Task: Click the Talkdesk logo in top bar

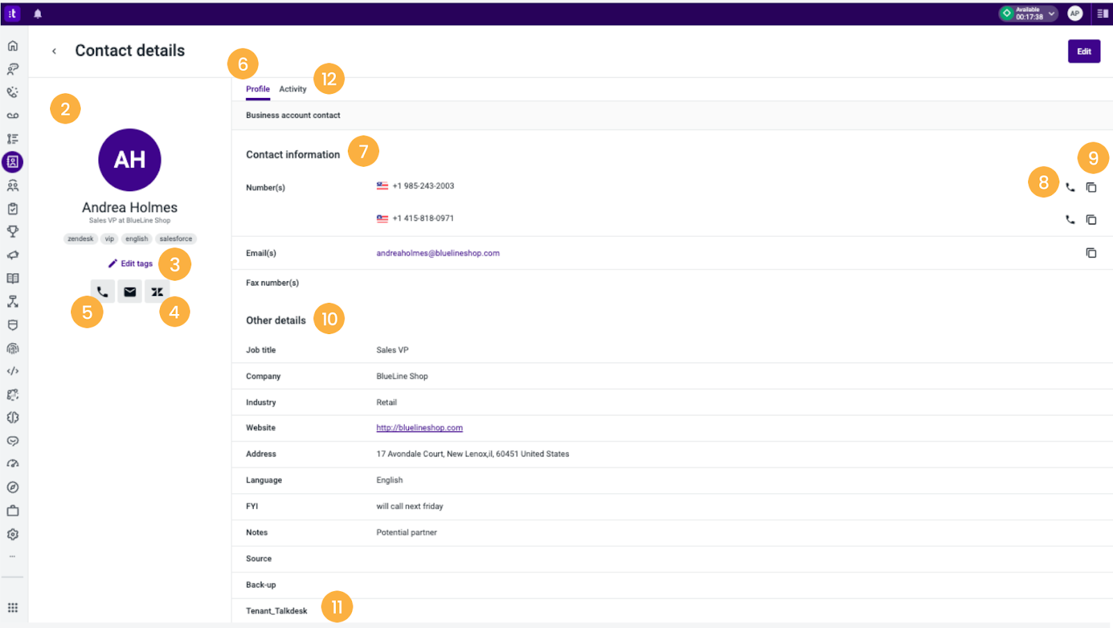Action: tap(13, 13)
